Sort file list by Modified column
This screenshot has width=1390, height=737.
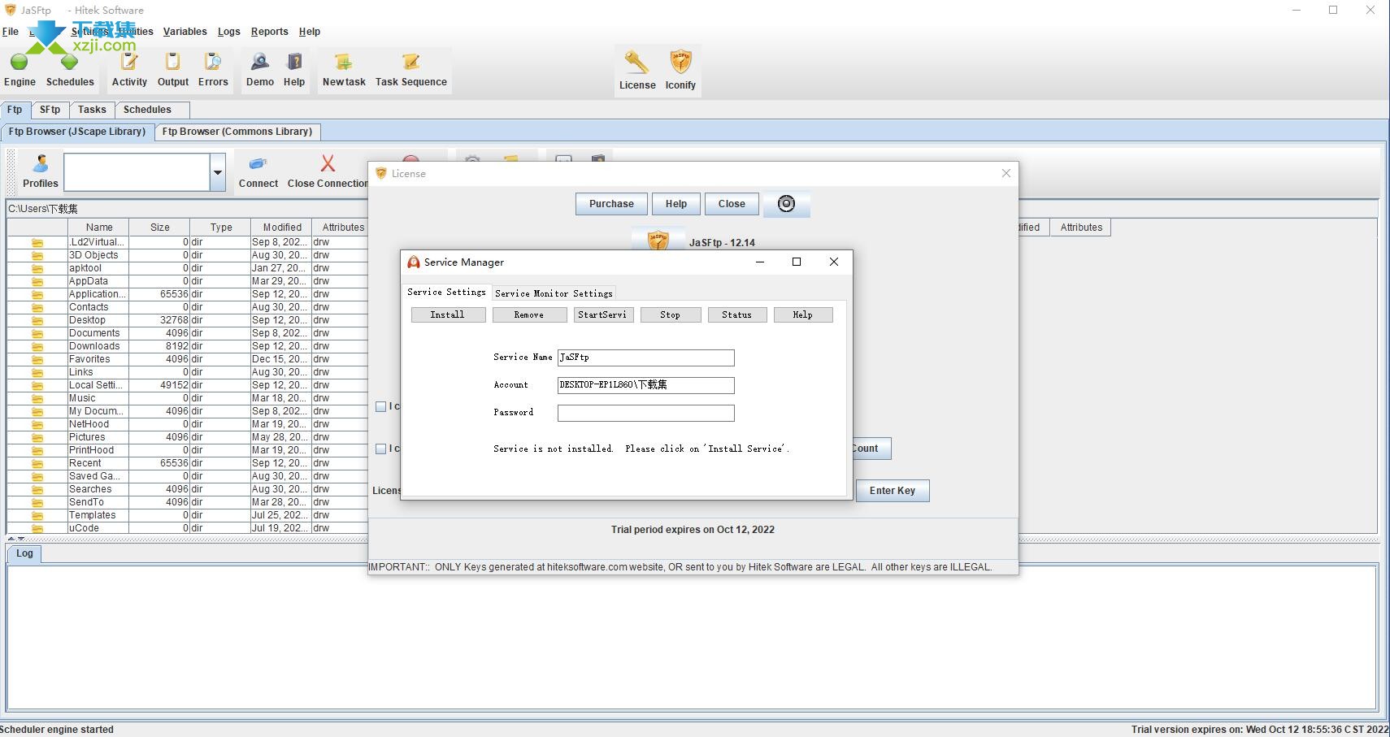coord(282,228)
